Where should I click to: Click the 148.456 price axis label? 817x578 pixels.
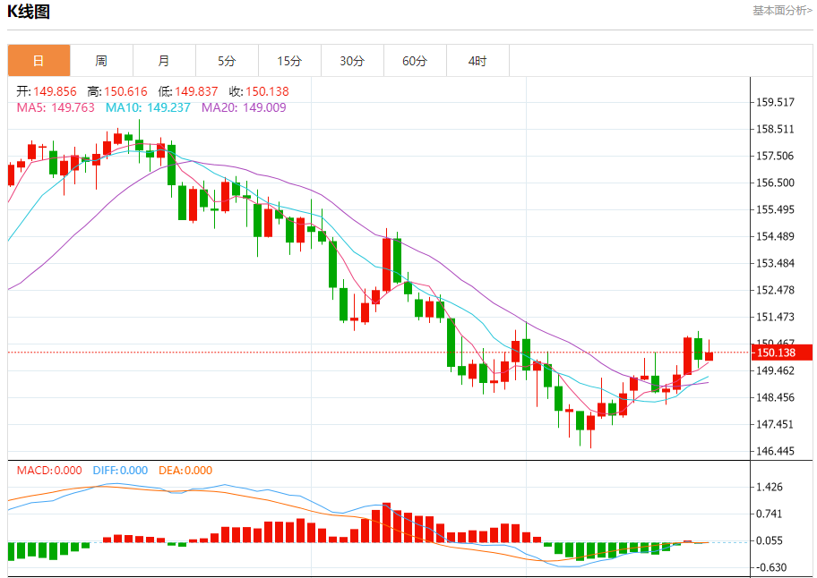click(775, 397)
